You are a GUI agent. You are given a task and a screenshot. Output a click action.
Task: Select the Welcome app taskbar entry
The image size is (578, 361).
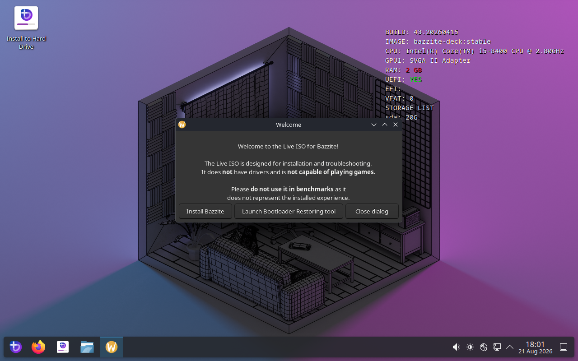tap(112, 347)
